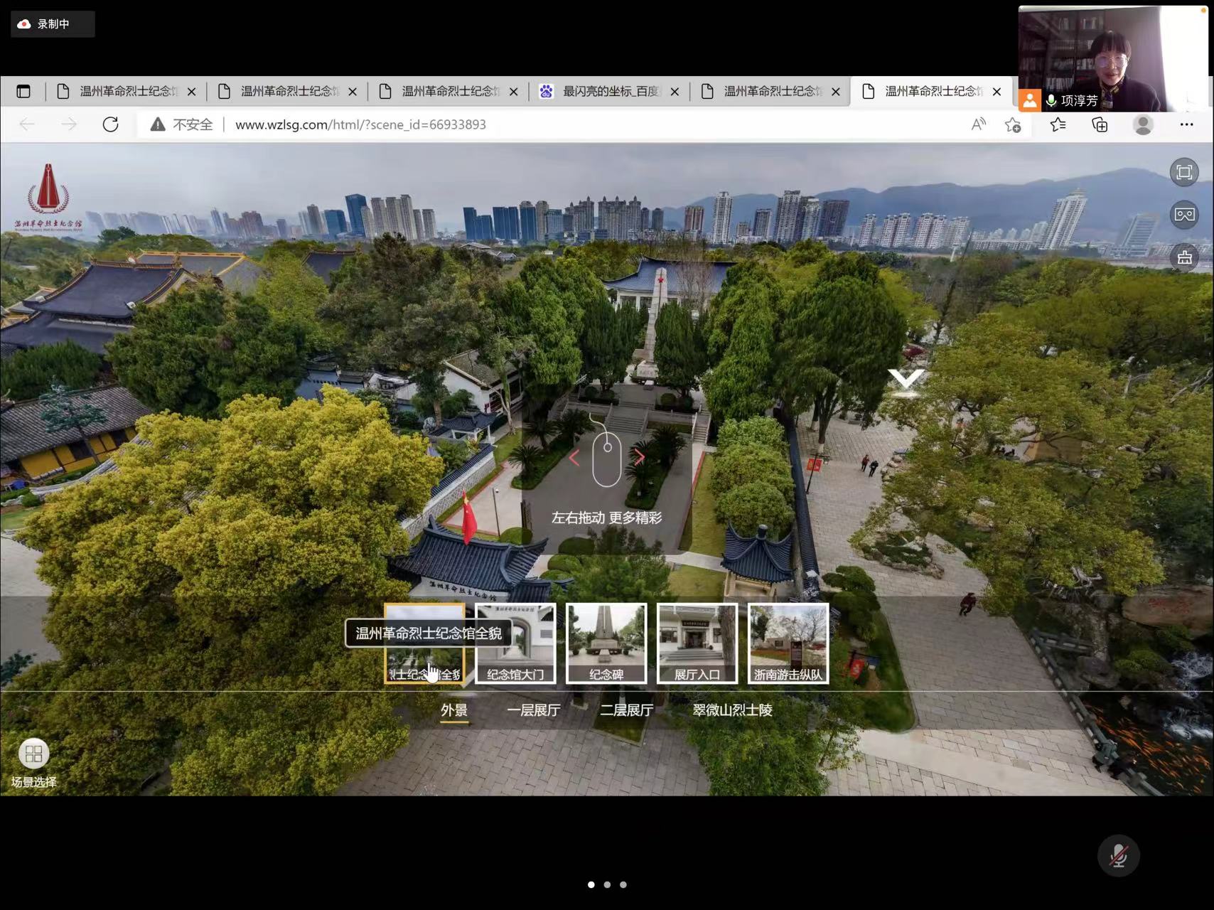Screen dimensions: 1214x910
Task: Open the 纪念碑 scene thumbnail
Action: click(x=606, y=643)
